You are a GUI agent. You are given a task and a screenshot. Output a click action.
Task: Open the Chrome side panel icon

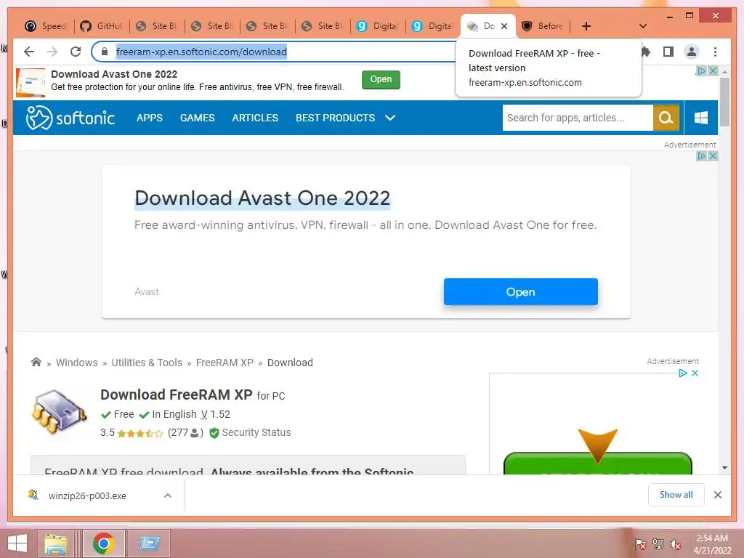click(x=668, y=52)
